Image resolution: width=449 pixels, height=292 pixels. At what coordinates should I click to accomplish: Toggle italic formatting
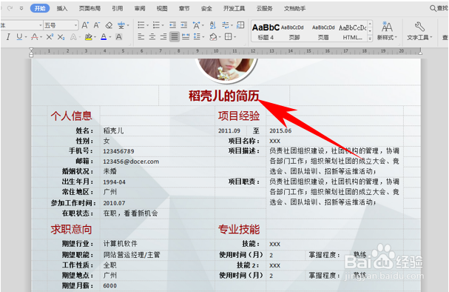[x=8, y=37]
